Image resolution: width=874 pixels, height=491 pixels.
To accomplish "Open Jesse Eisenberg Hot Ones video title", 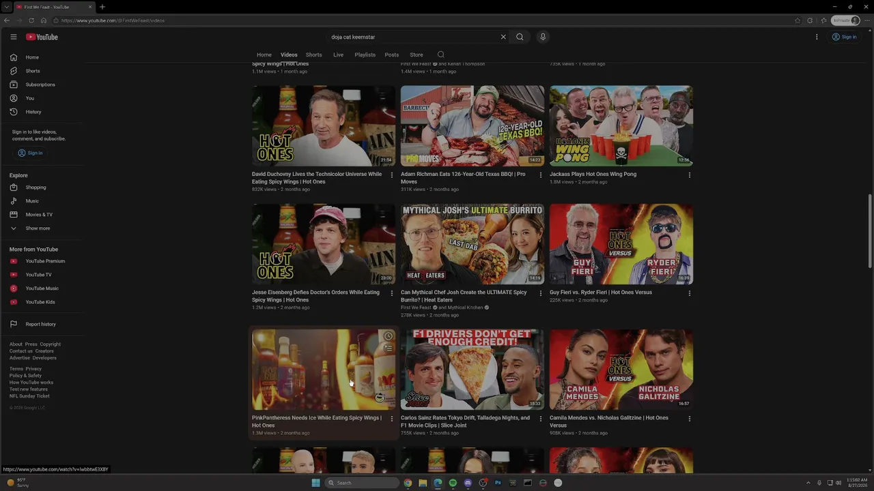I will [x=315, y=296].
